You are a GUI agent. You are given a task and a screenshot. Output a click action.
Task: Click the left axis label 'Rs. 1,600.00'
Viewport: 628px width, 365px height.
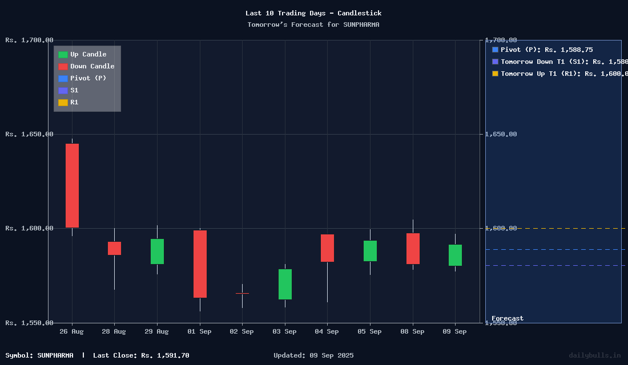(x=29, y=228)
